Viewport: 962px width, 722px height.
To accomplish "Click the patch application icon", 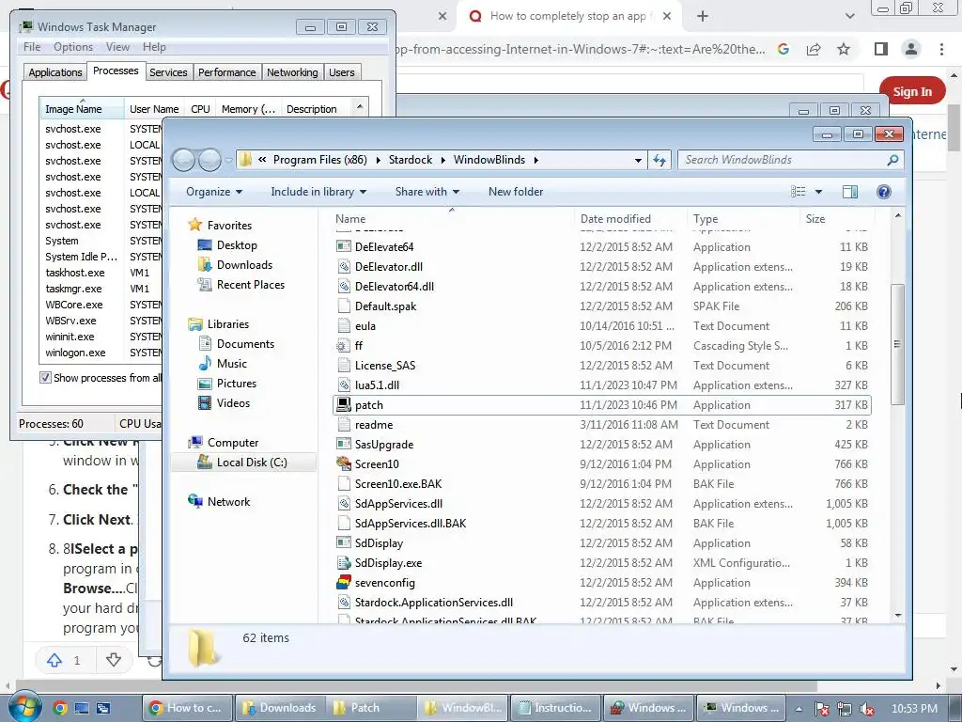I will point(343,404).
